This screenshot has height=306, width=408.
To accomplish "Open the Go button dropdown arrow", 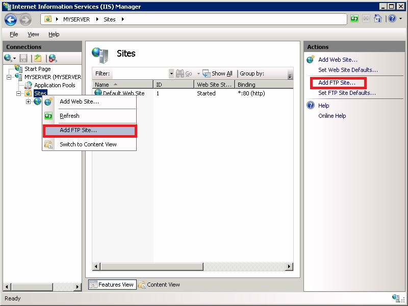I will (198, 73).
